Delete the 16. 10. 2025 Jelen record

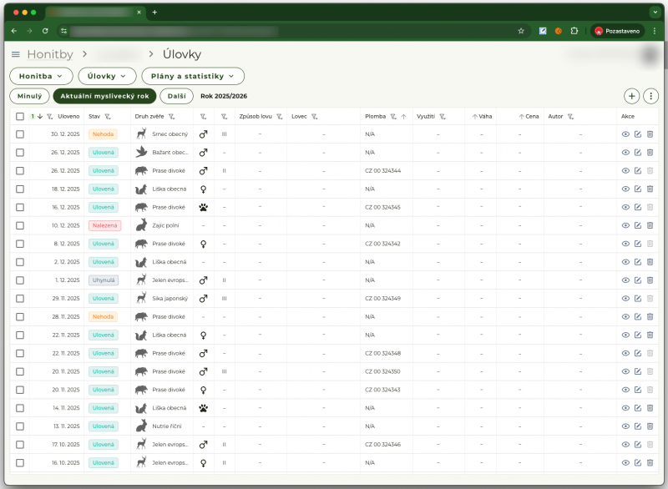[650, 462]
